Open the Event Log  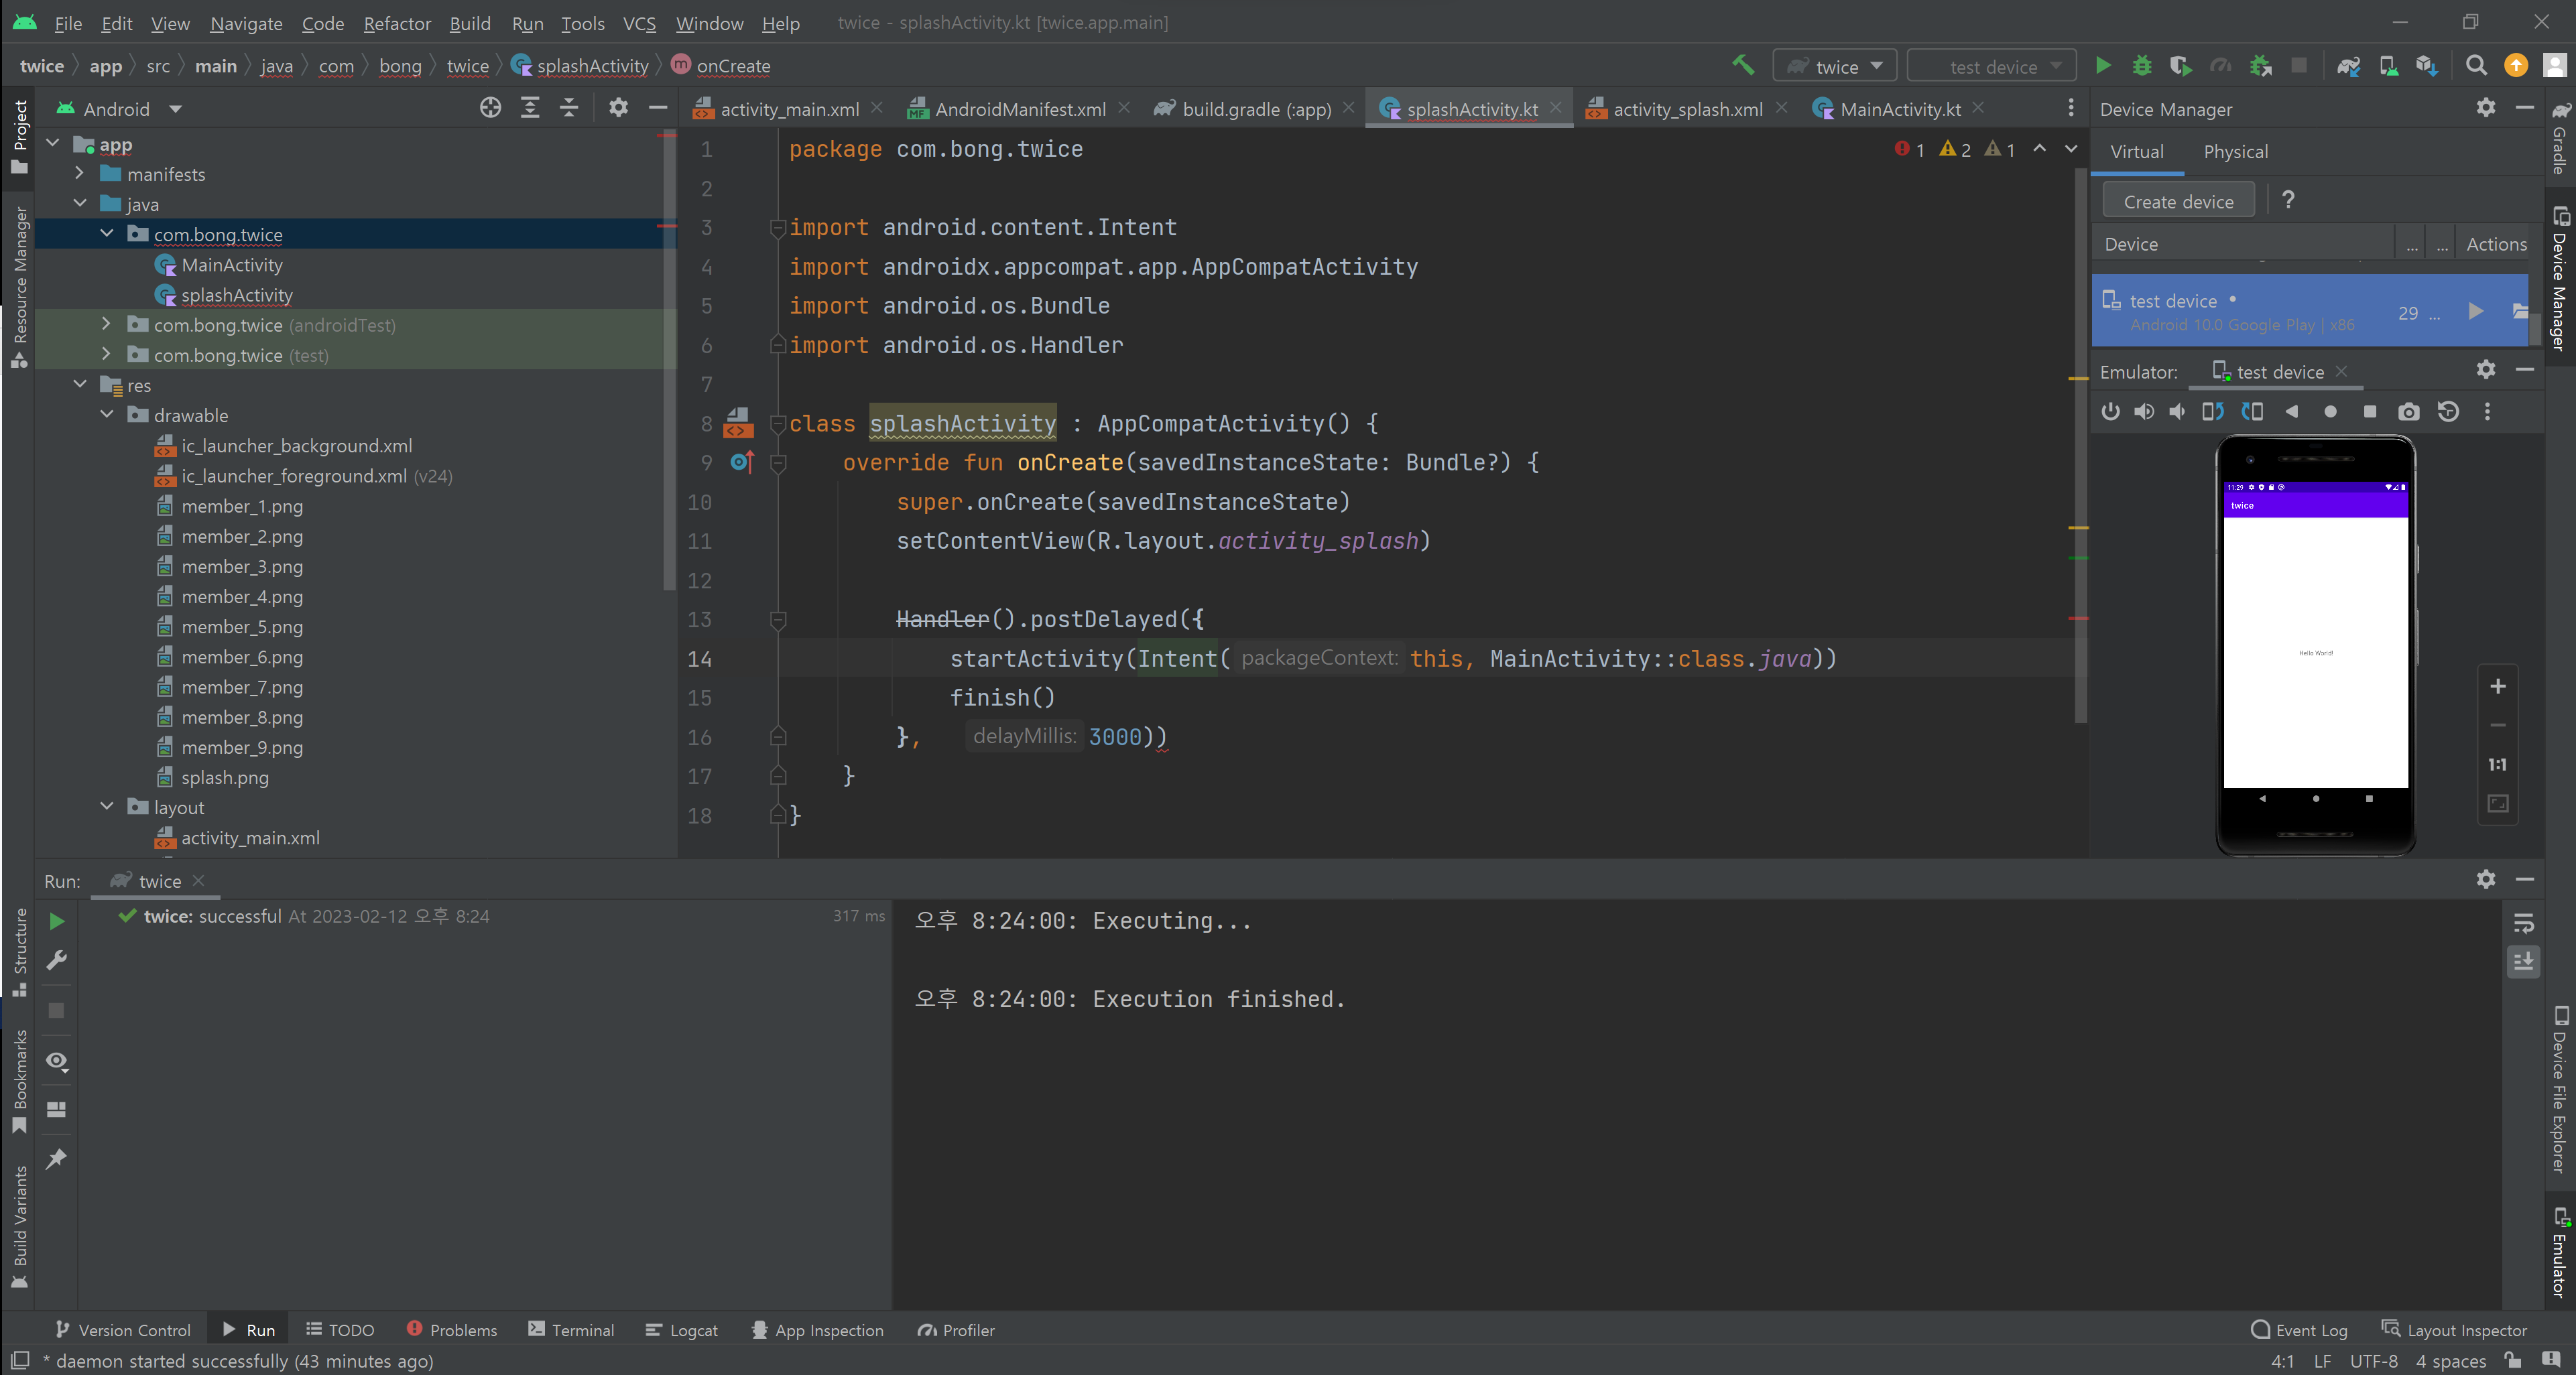pyautogui.click(x=2299, y=1329)
